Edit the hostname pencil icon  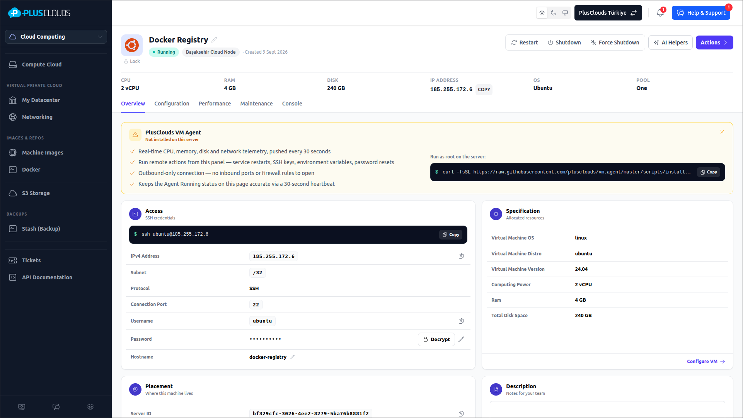(292, 357)
